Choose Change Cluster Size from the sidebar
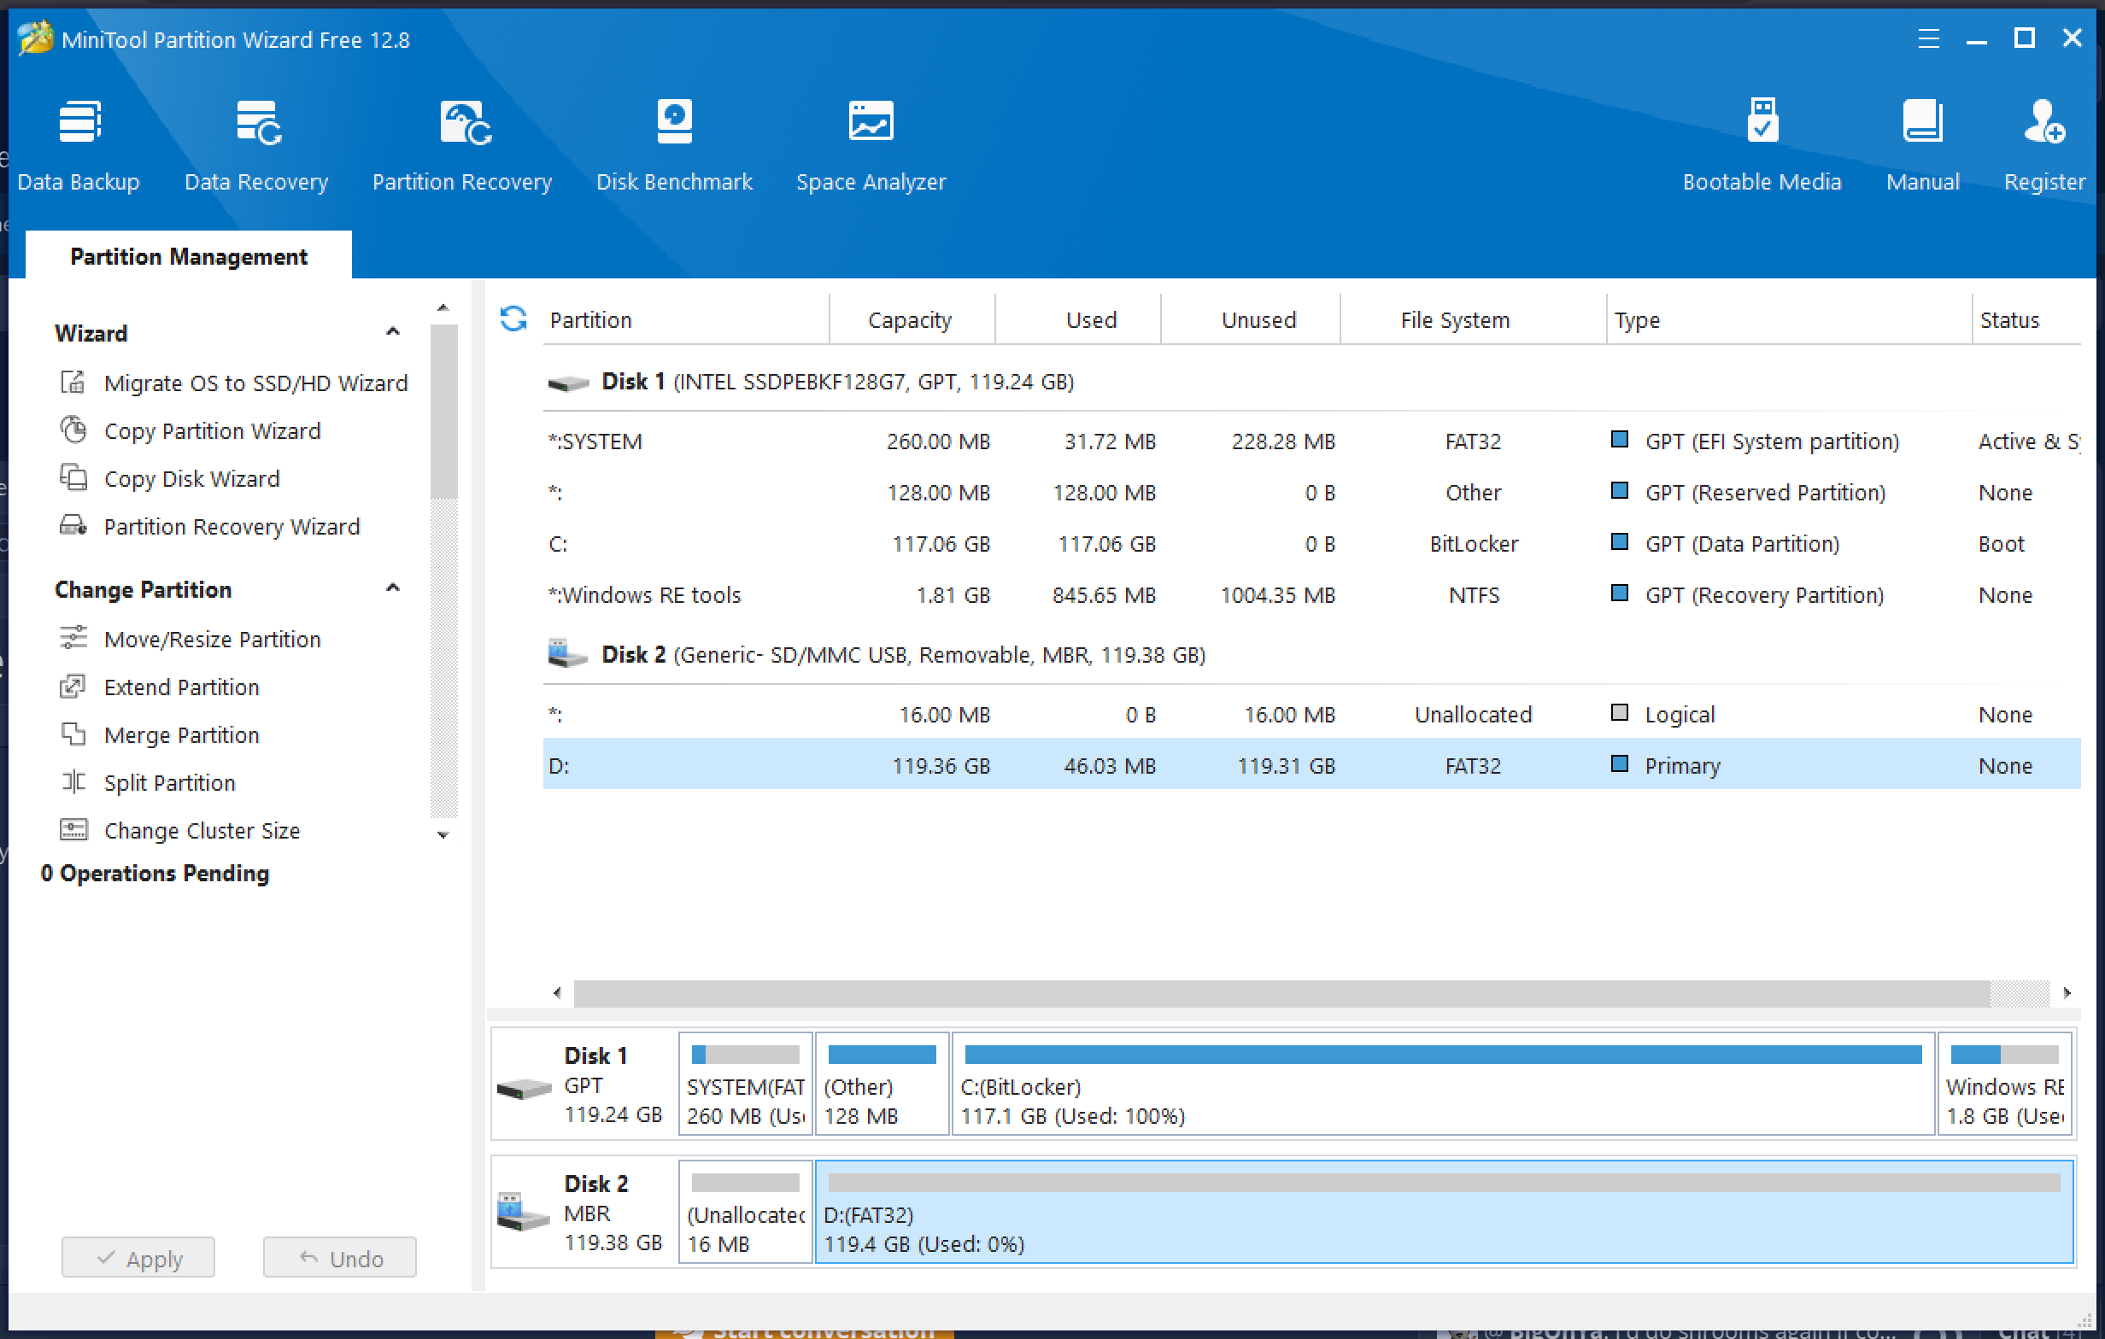This screenshot has height=1339, width=2105. click(202, 830)
